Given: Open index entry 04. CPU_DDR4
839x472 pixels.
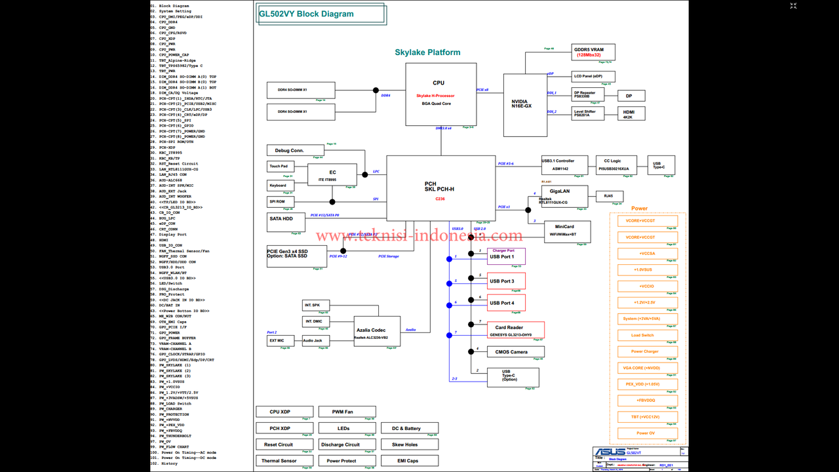Looking at the screenshot, I should [164, 22].
